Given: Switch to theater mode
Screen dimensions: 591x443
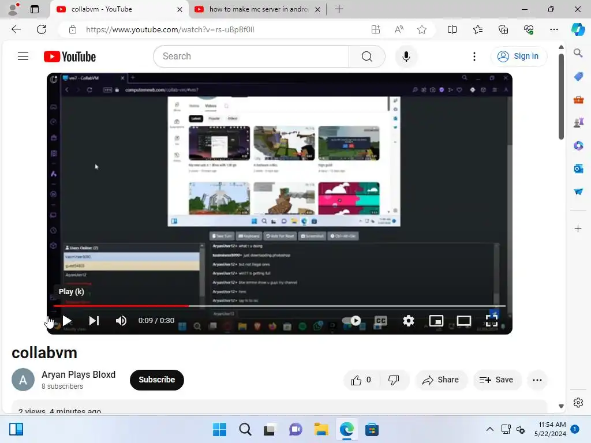Looking at the screenshot, I should click(463, 321).
